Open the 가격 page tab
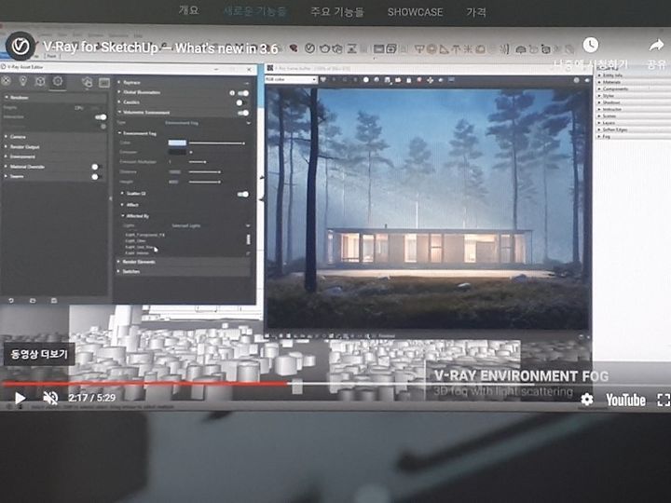Image resolution: width=671 pixels, height=503 pixels. pos(476,12)
